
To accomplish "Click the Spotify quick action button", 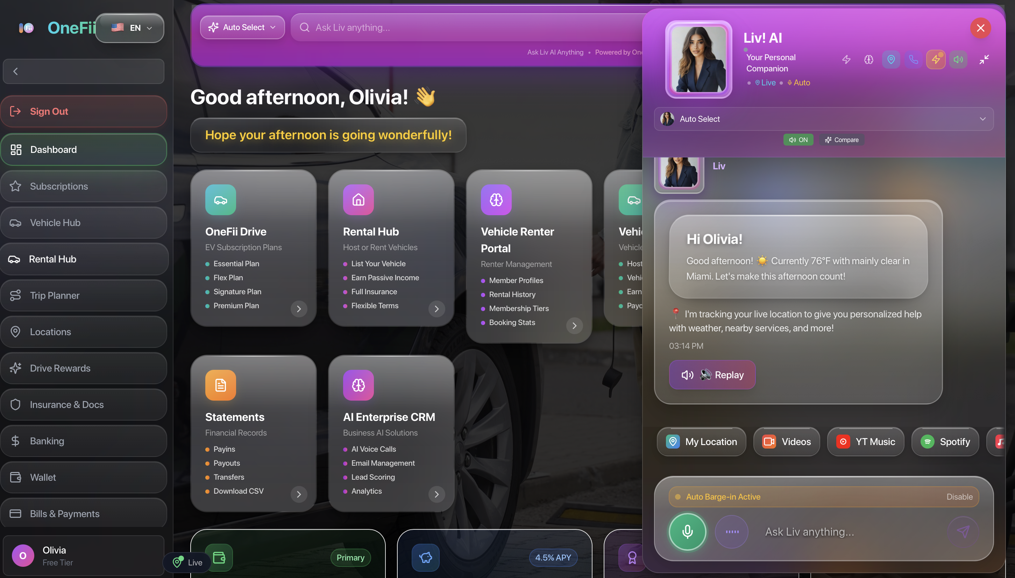I will point(945,442).
